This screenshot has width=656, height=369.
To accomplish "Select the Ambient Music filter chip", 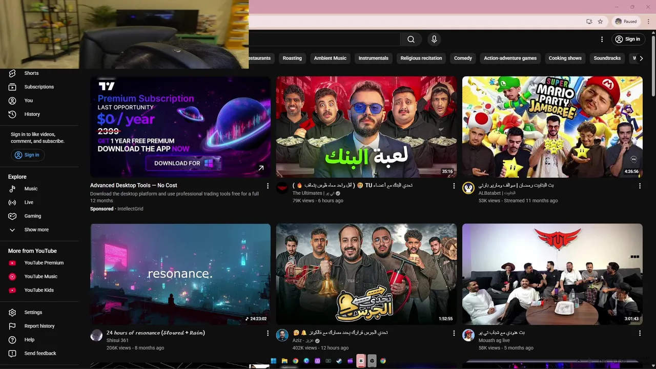I will [330, 58].
